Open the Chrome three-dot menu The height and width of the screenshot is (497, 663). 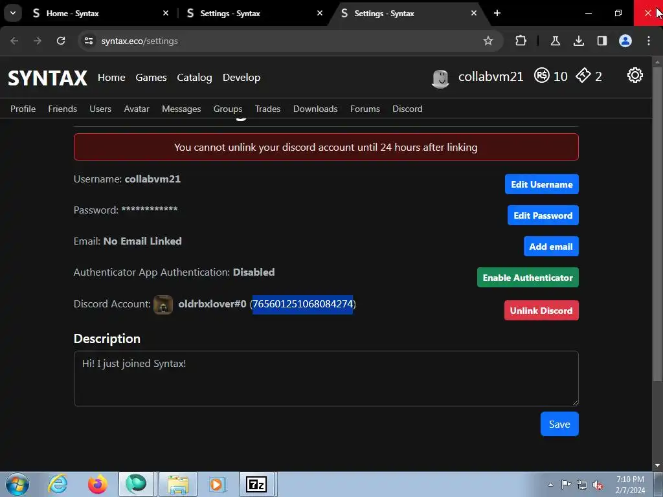click(x=649, y=41)
